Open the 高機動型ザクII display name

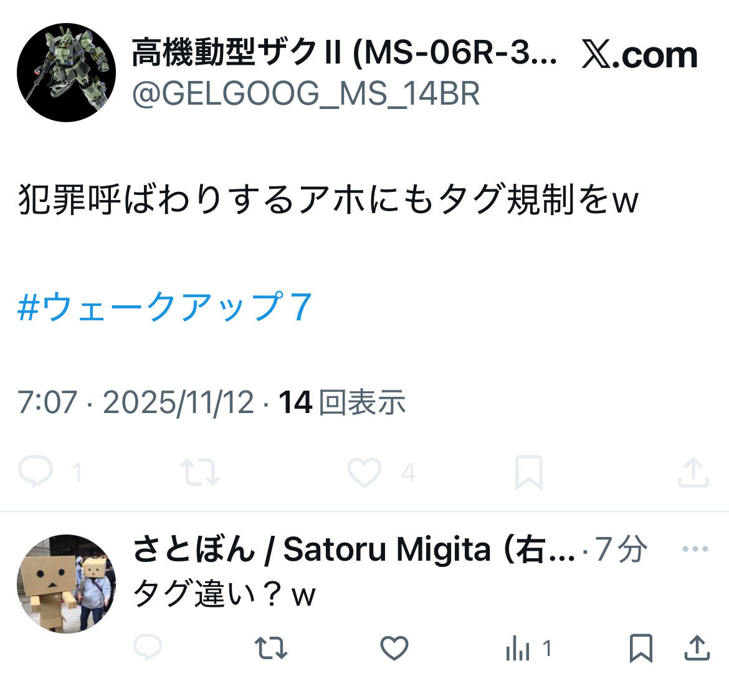(345, 52)
